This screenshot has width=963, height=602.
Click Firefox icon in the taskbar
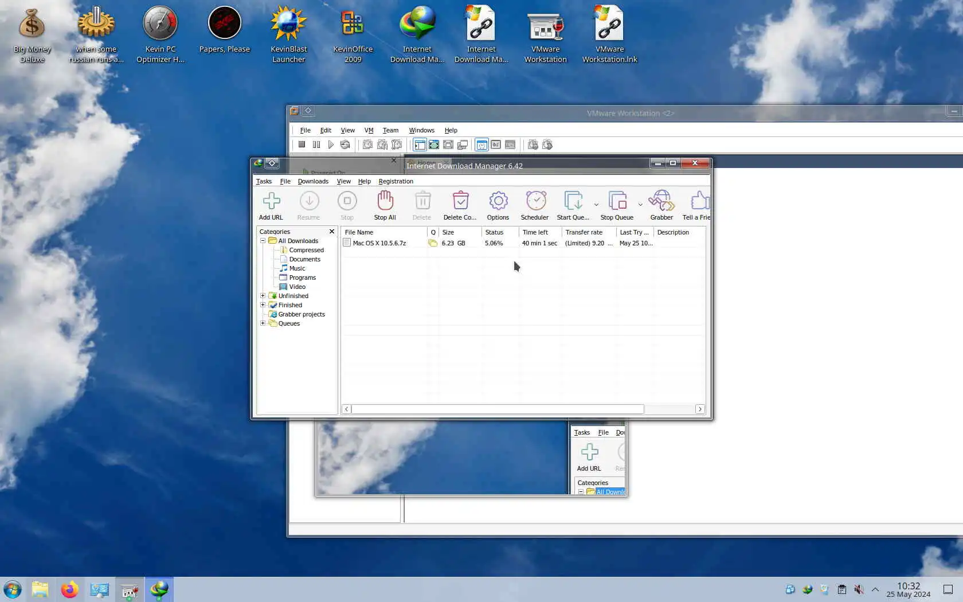click(x=70, y=589)
